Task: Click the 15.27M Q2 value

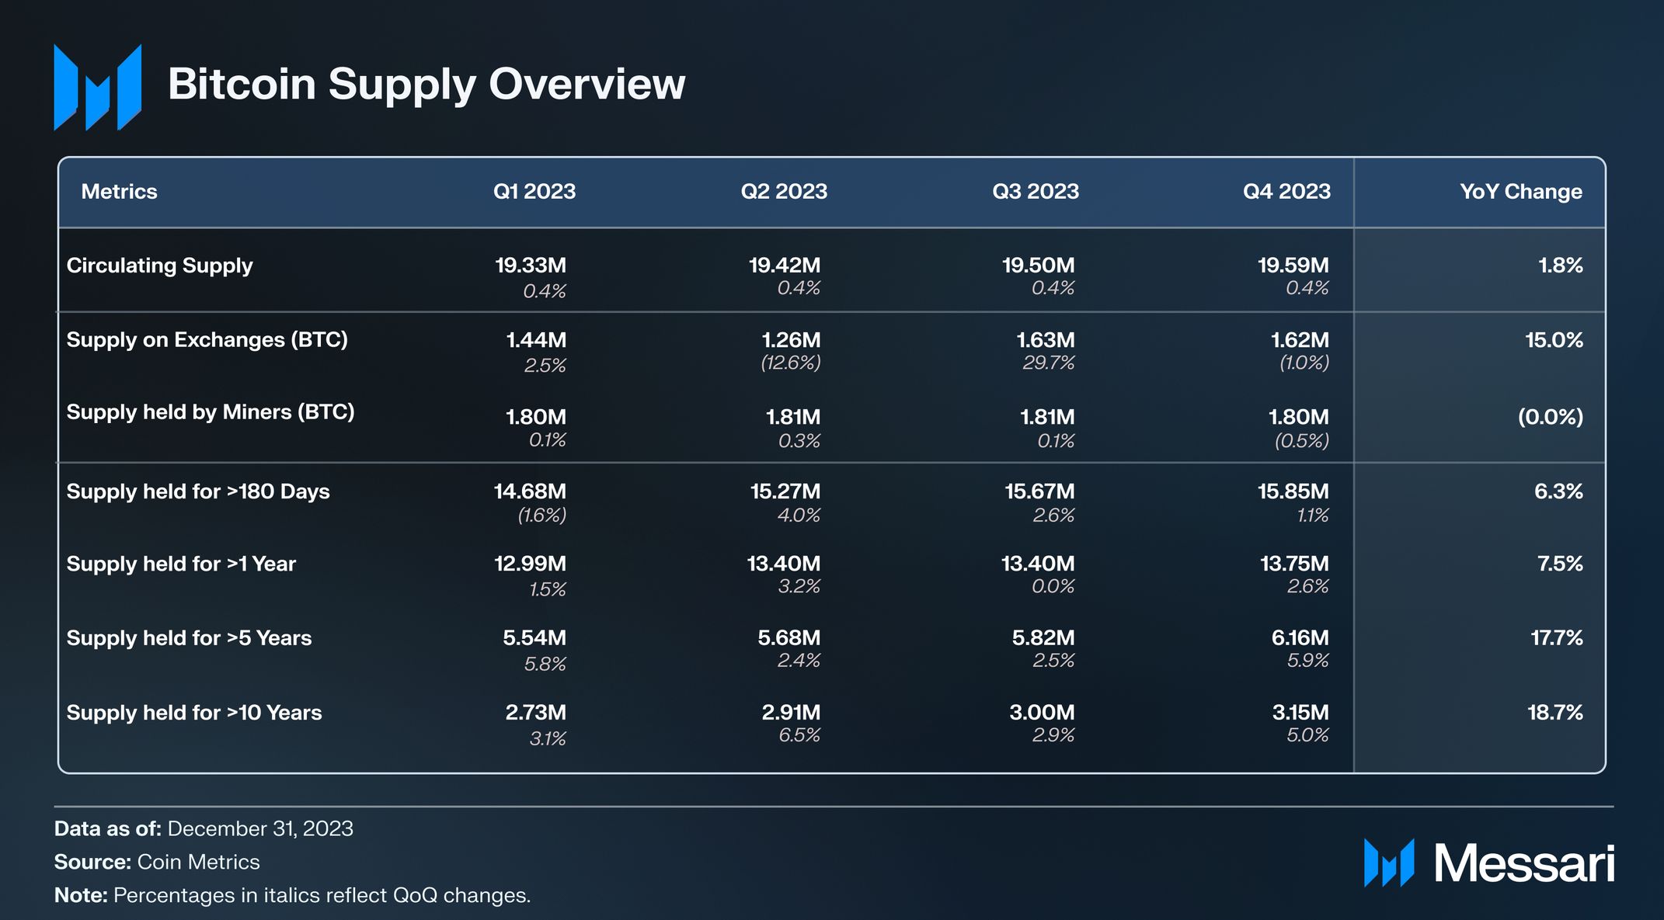Action: pos(785,491)
